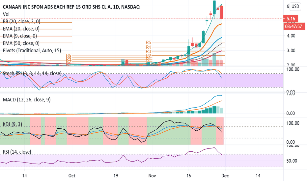
Task: Click the R4 pivot level label
Action: click(x=148, y=47)
